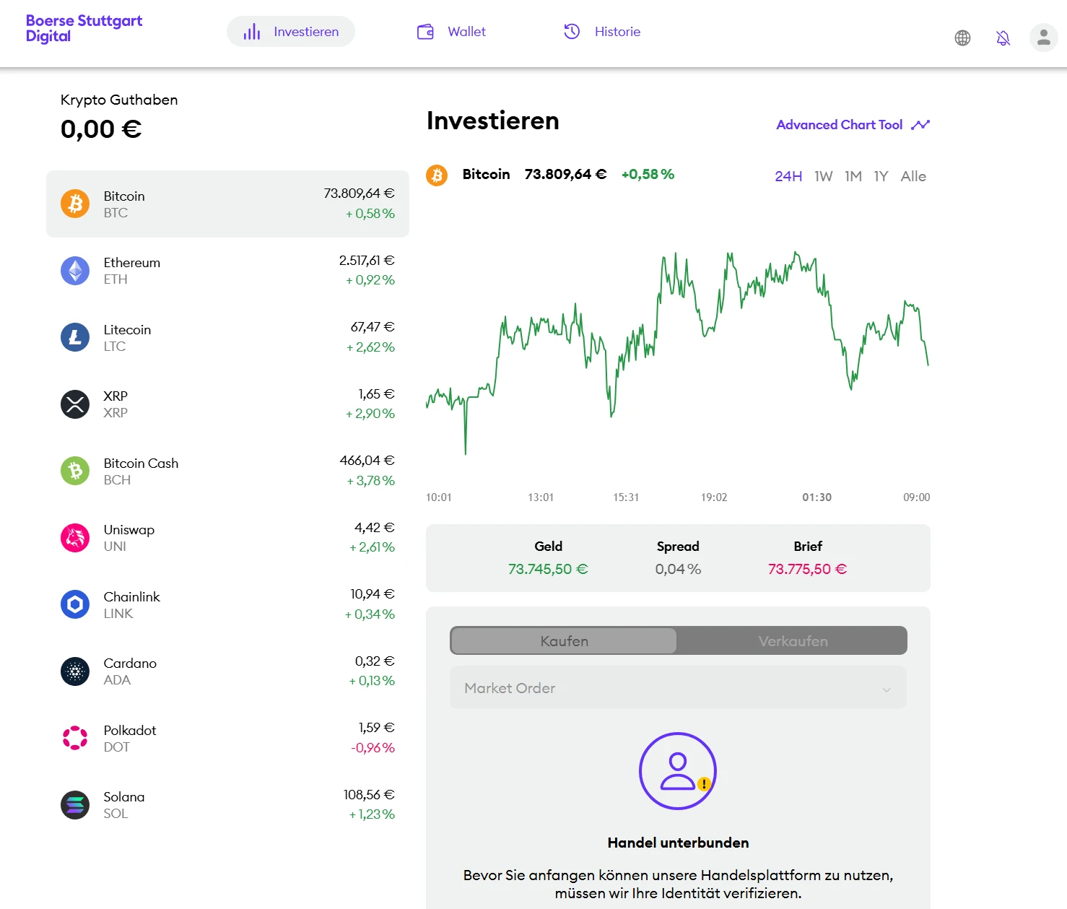1067x909 pixels.
Task: Click the Brief price 73.775,50 €
Action: (x=808, y=569)
